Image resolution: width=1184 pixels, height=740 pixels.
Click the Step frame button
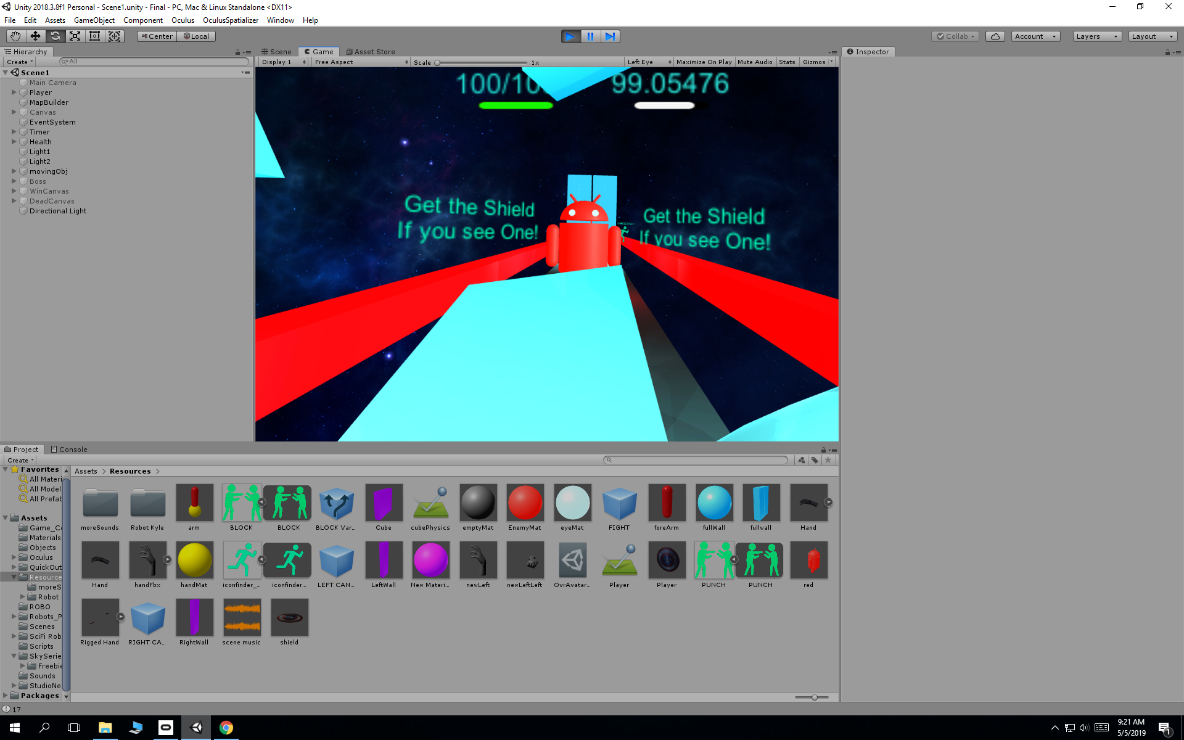click(610, 36)
